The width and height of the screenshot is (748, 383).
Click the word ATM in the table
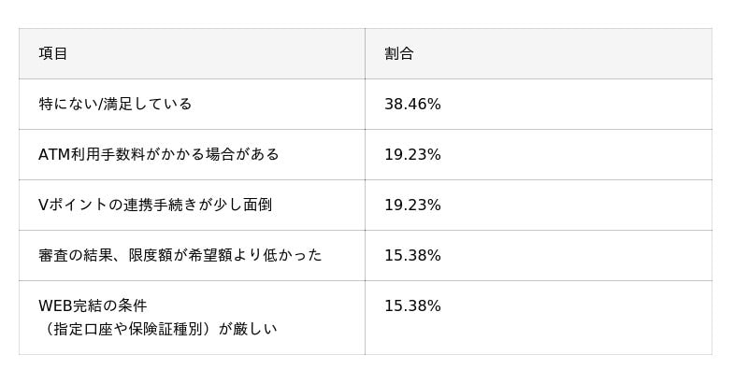coord(54,155)
